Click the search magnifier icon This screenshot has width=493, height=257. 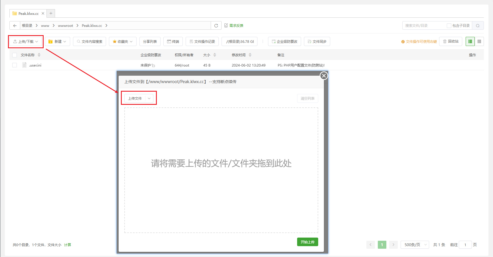pos(478,25)
